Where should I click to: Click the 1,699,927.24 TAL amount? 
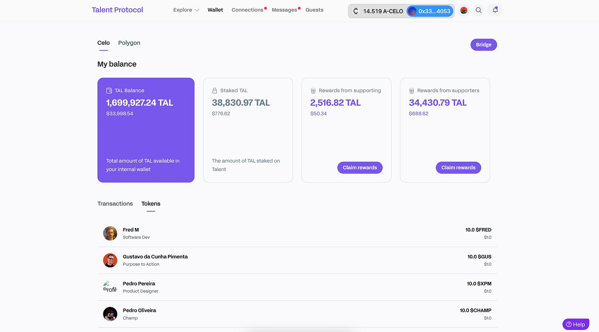point(139,103)
